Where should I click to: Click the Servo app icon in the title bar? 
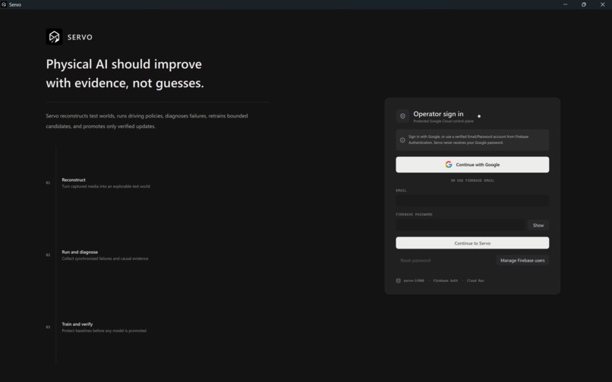[4, 5]
